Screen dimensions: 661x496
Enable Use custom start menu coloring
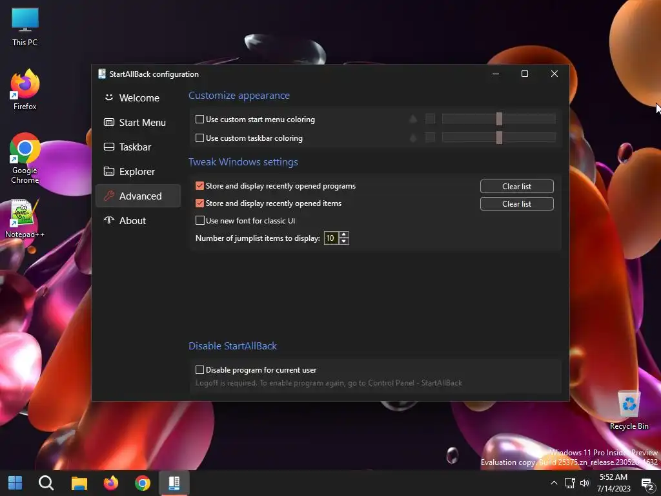click(199, 119)
